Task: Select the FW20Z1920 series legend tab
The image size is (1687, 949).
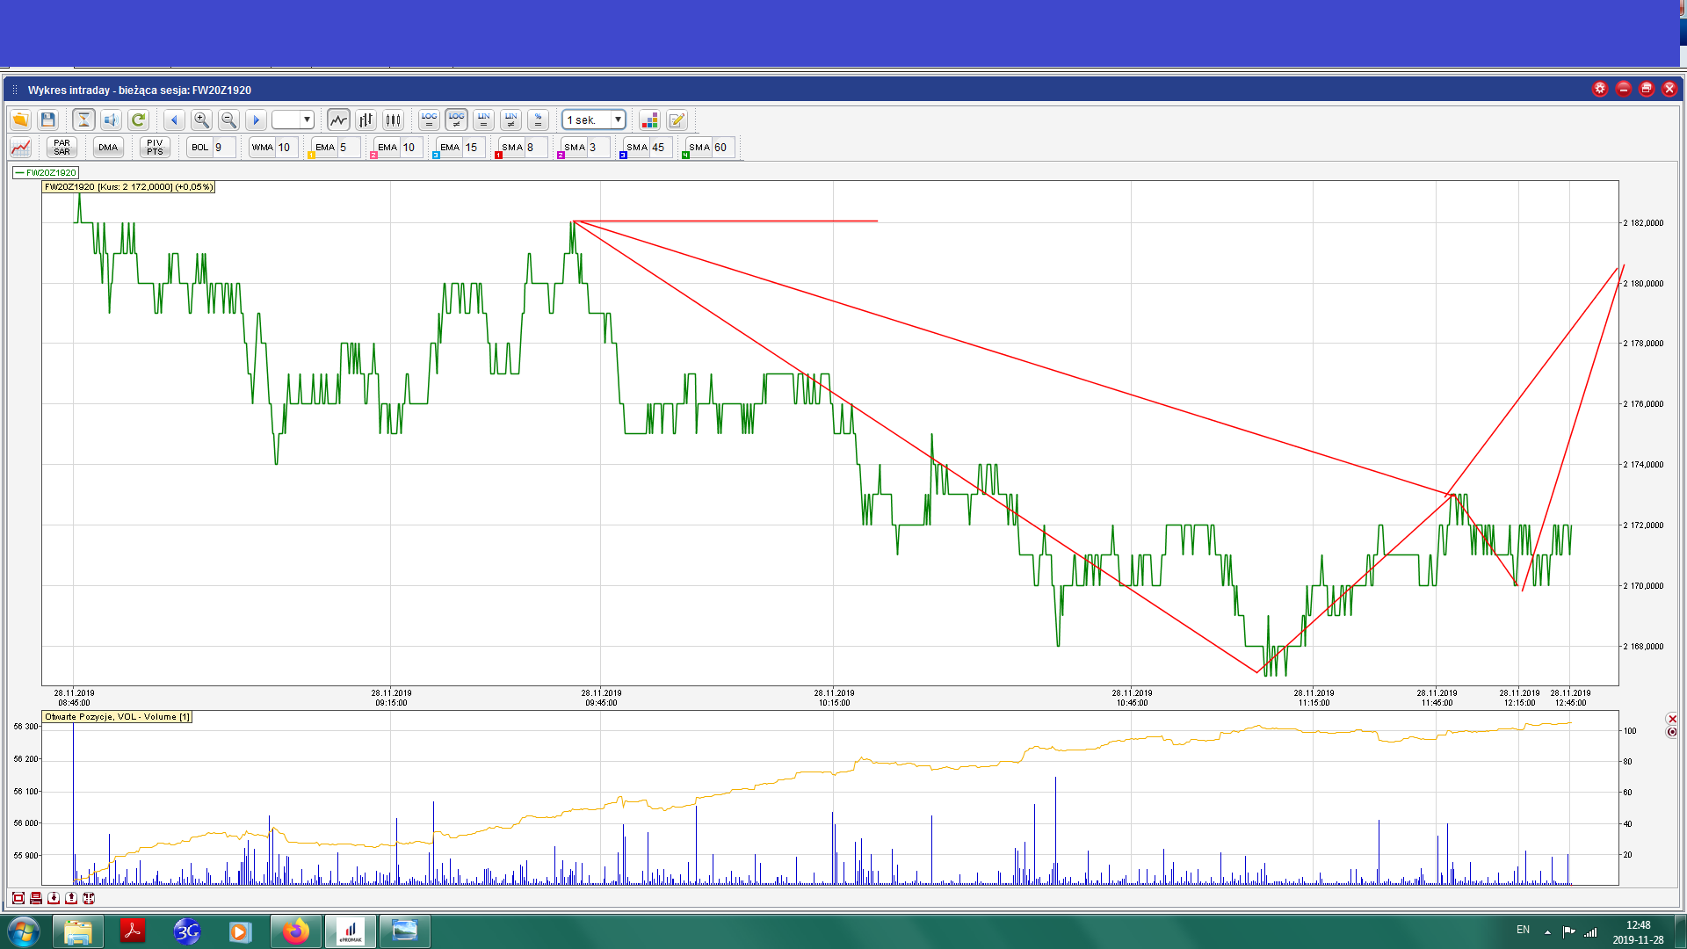Action: click(46, 172)
